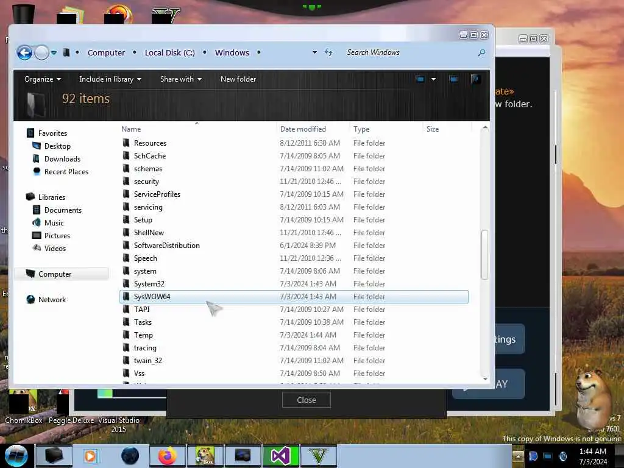Open Visual Studio from the taskbar

tap(280, 456)
